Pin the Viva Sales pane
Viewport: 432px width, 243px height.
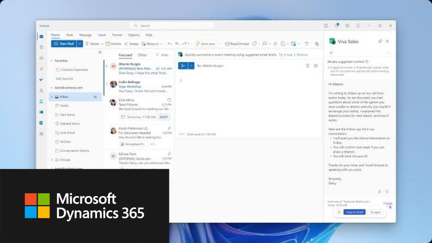coord(380,41)
